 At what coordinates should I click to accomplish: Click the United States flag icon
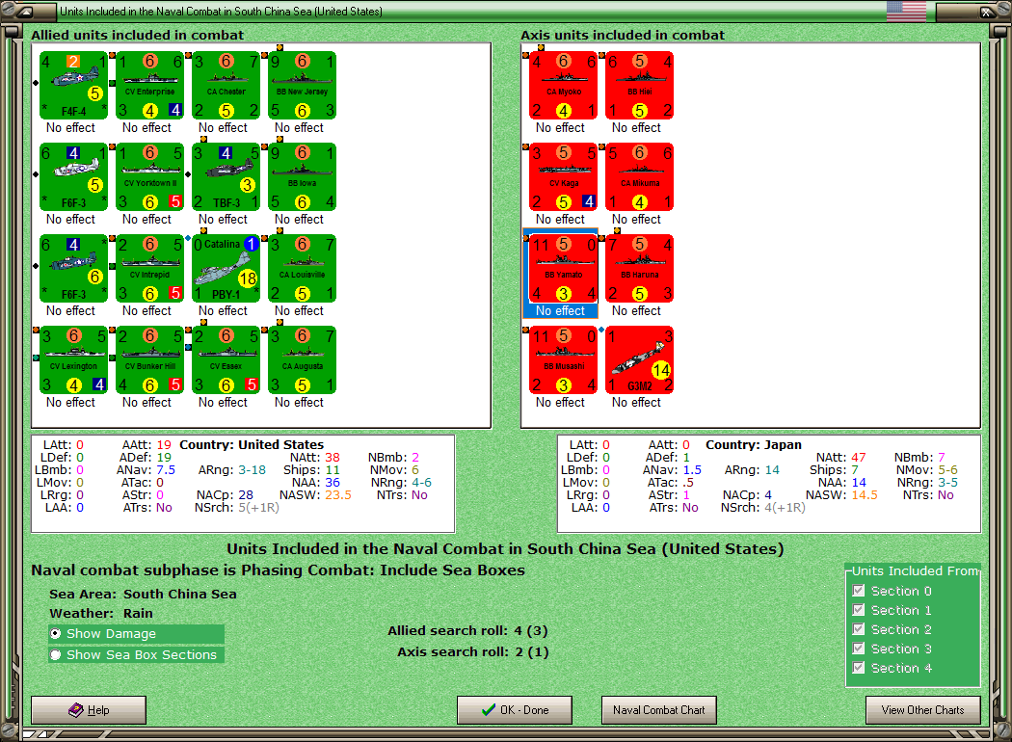[906, 11]
